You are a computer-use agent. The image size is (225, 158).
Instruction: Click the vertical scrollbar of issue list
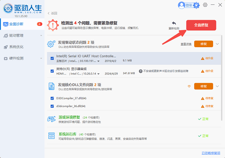pyautogui.click(x=222, y=78)
